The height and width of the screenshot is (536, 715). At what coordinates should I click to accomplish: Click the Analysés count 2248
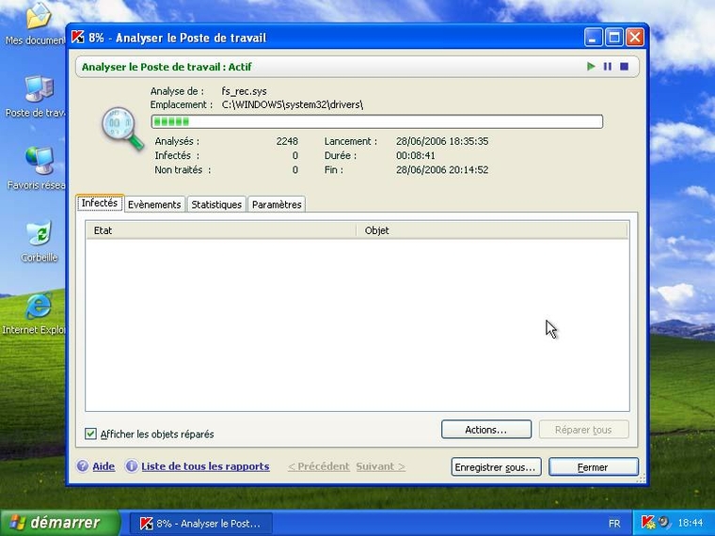287,141
